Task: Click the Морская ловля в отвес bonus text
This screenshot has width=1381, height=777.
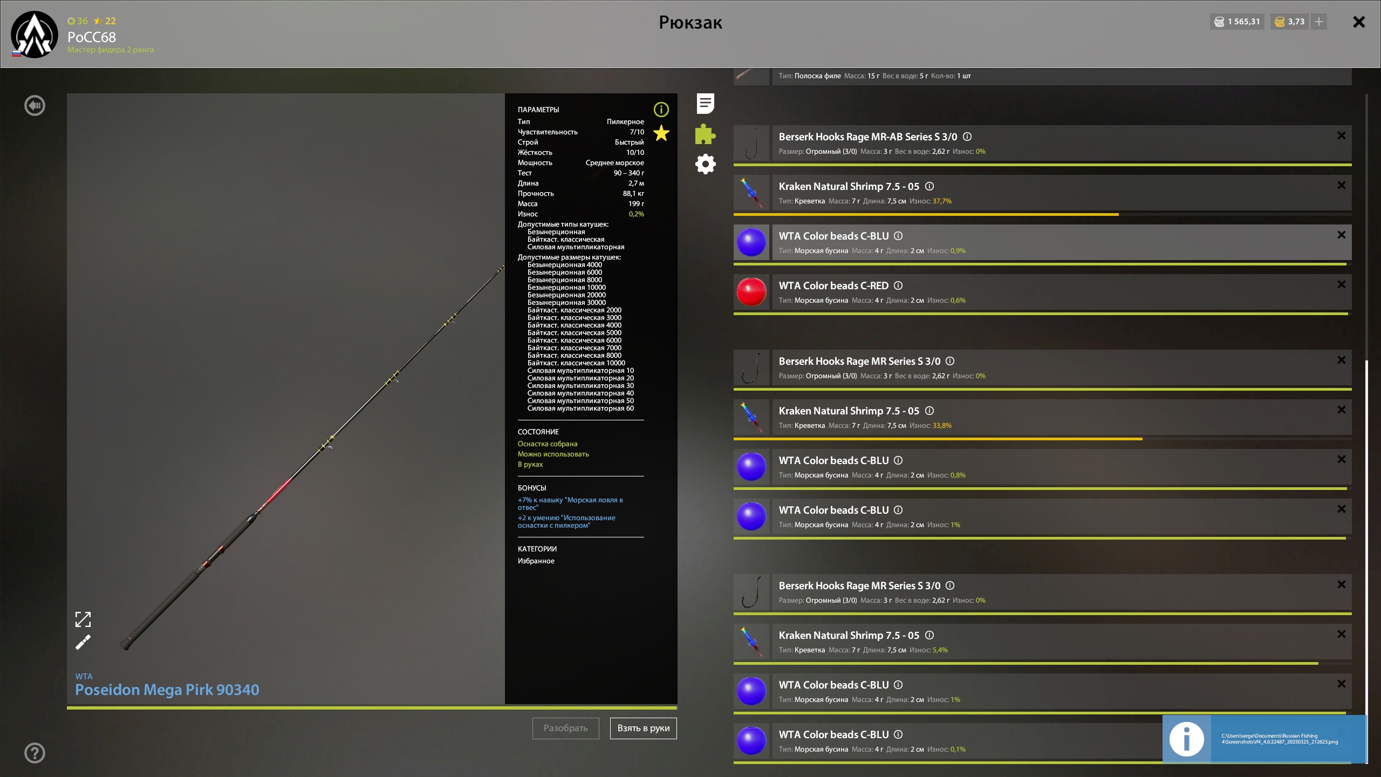Action: click(570, 503)
